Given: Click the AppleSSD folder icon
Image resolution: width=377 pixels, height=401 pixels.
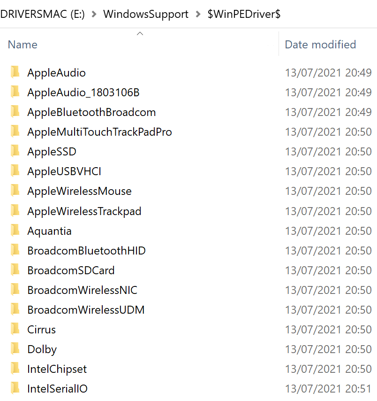Looking at the screenshot, I should click(15, 151).
